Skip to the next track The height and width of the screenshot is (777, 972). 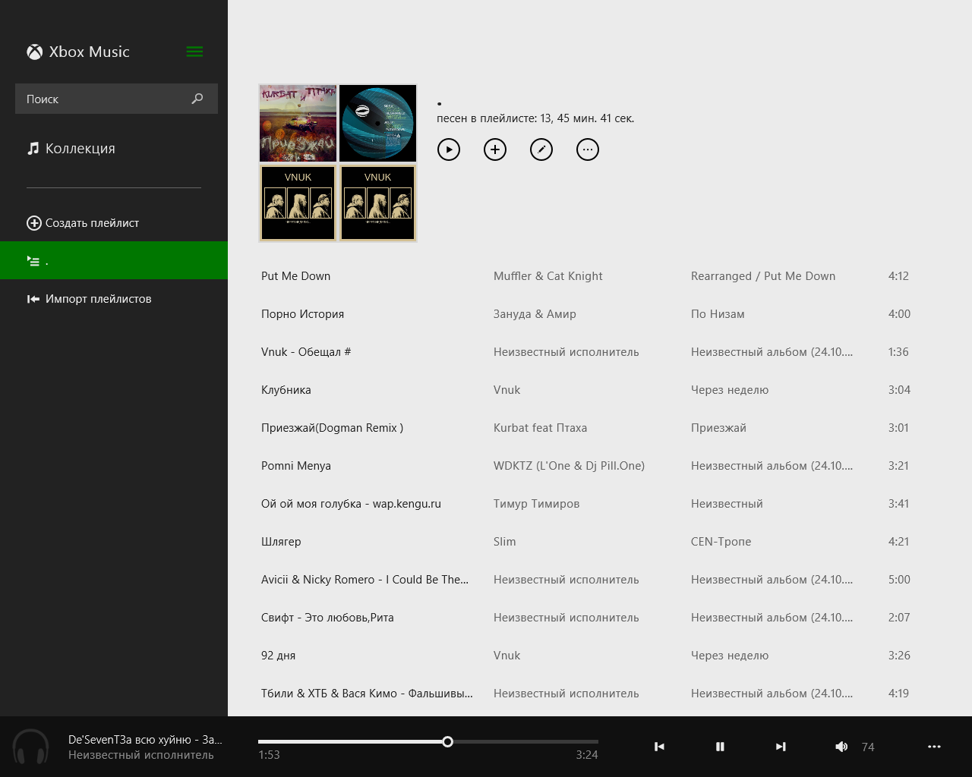click(x=781, y=747)
